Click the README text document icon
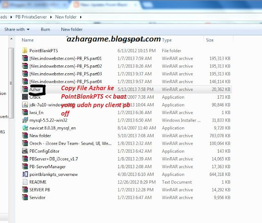 coord(25,182)
